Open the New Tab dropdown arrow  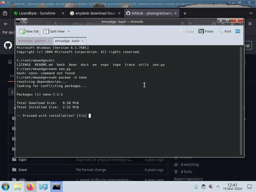pos(39,34)
